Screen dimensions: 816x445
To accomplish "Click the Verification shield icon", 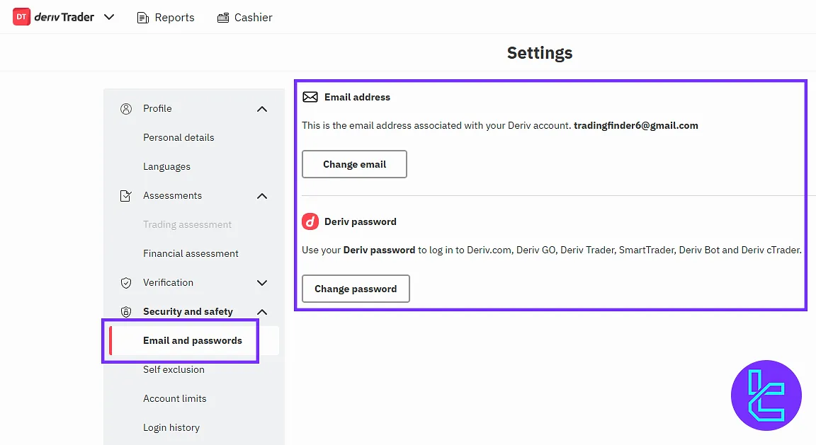I will click(x=126, y=283).
